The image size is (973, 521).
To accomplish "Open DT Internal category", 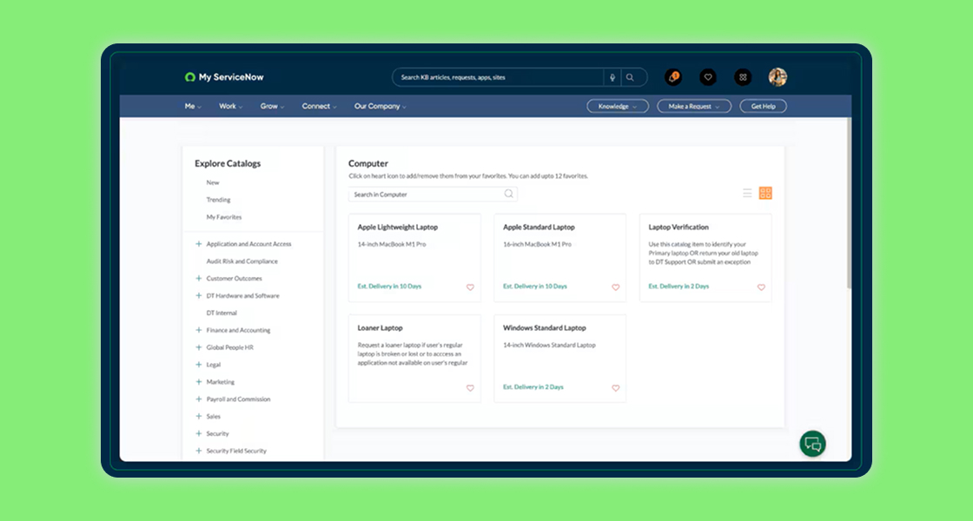I will (222, 313).
